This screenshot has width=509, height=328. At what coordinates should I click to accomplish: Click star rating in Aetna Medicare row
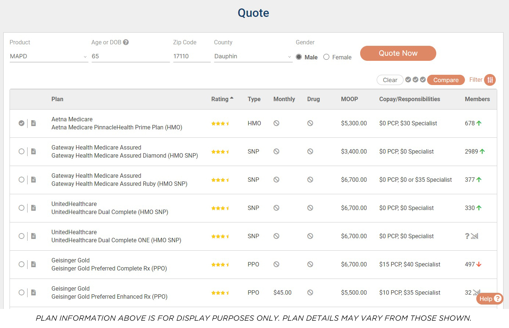pyautogui.click(x=220, y=124)
